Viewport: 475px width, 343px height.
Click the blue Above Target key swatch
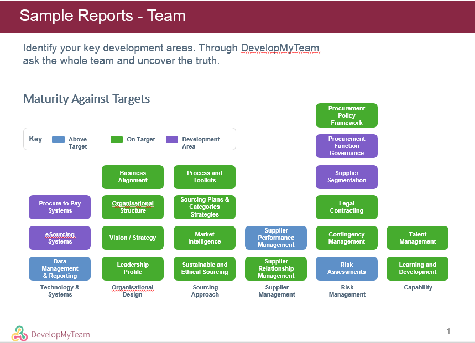coord(58,140)
